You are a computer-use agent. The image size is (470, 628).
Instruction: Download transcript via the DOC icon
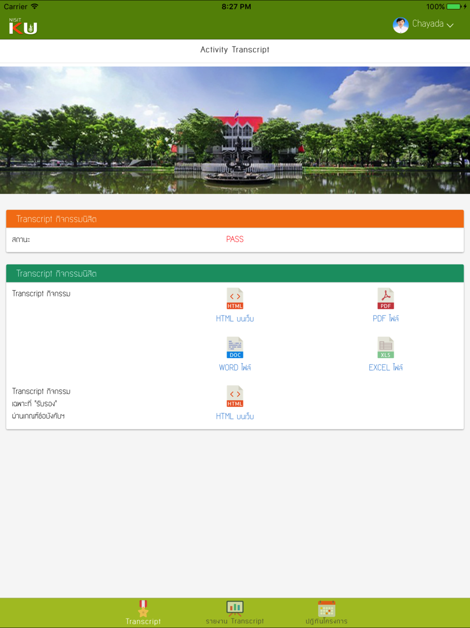(235, 347)
